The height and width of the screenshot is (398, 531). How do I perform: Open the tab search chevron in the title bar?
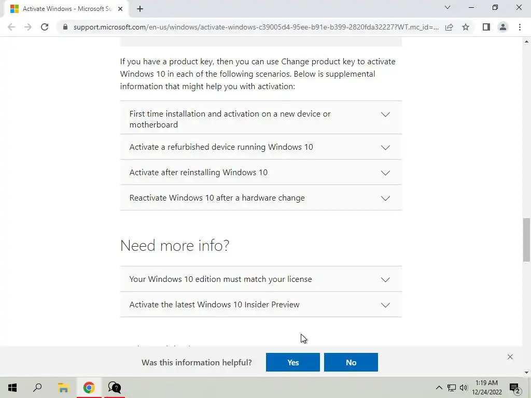tap(448, 7)
